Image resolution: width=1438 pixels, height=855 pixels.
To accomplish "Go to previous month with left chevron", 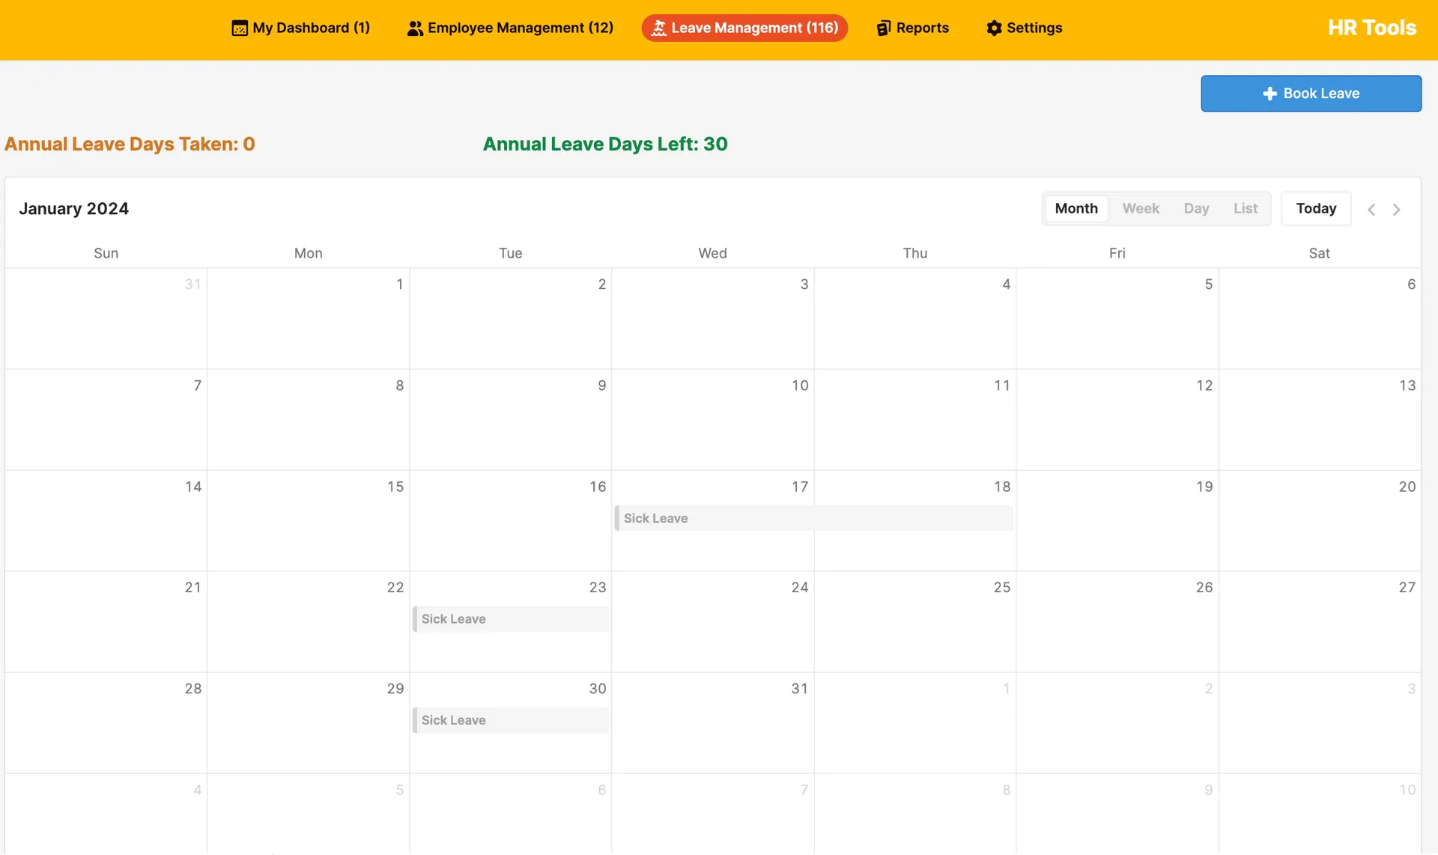I will (1371, 210).
